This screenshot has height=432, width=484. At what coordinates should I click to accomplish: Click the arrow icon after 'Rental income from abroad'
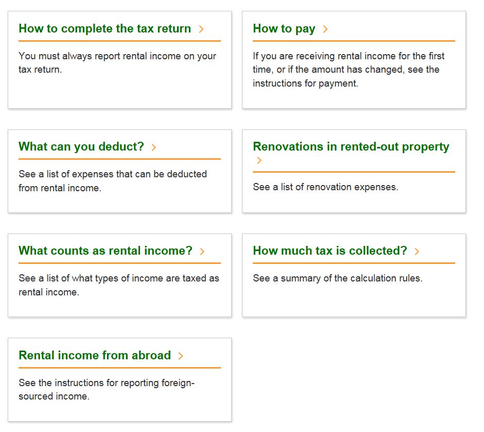(x=181, y=356)
